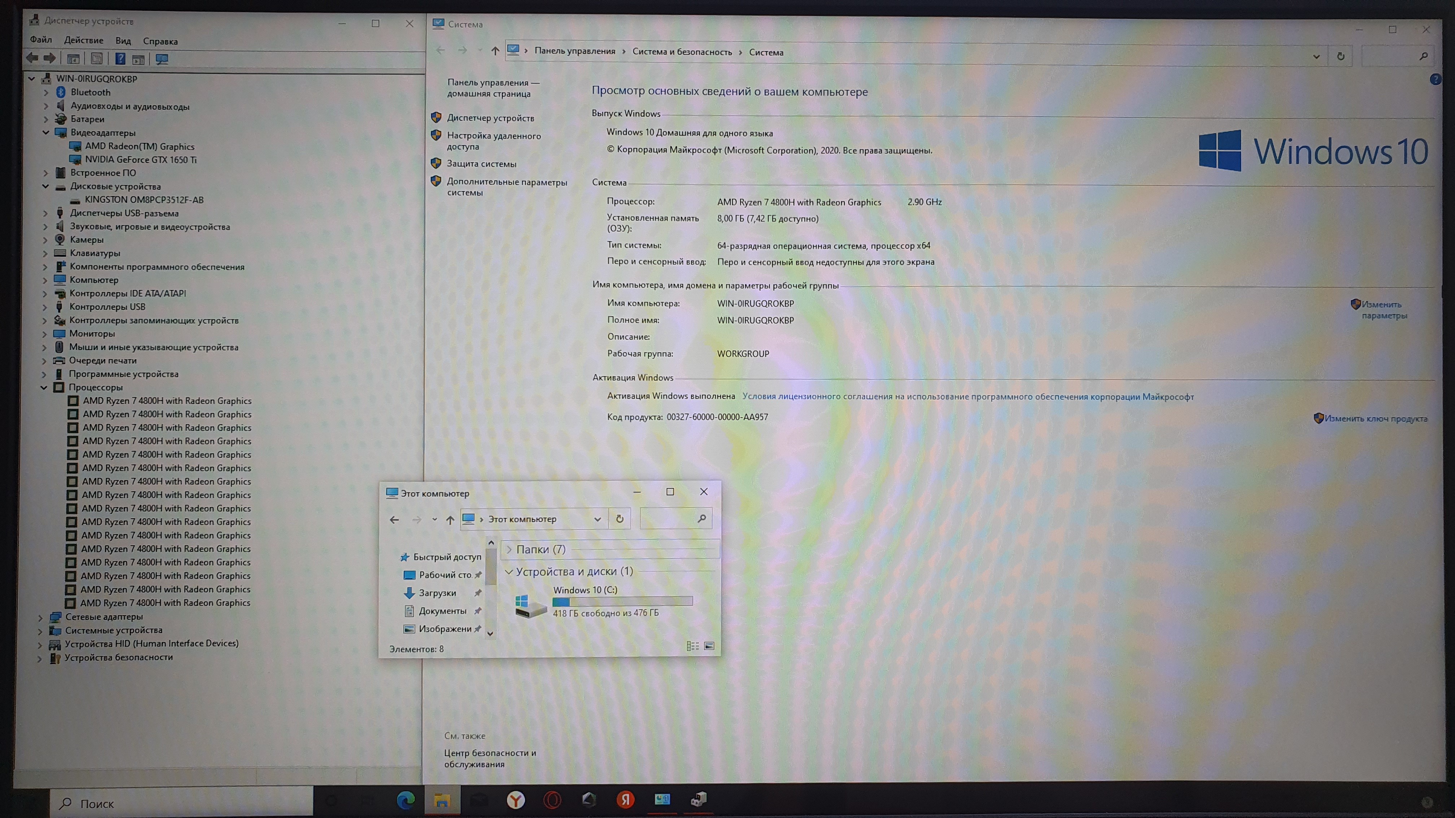
Task: Click the Windows 10 (C:) disk usage bar
Action: [x=622, y=601]
